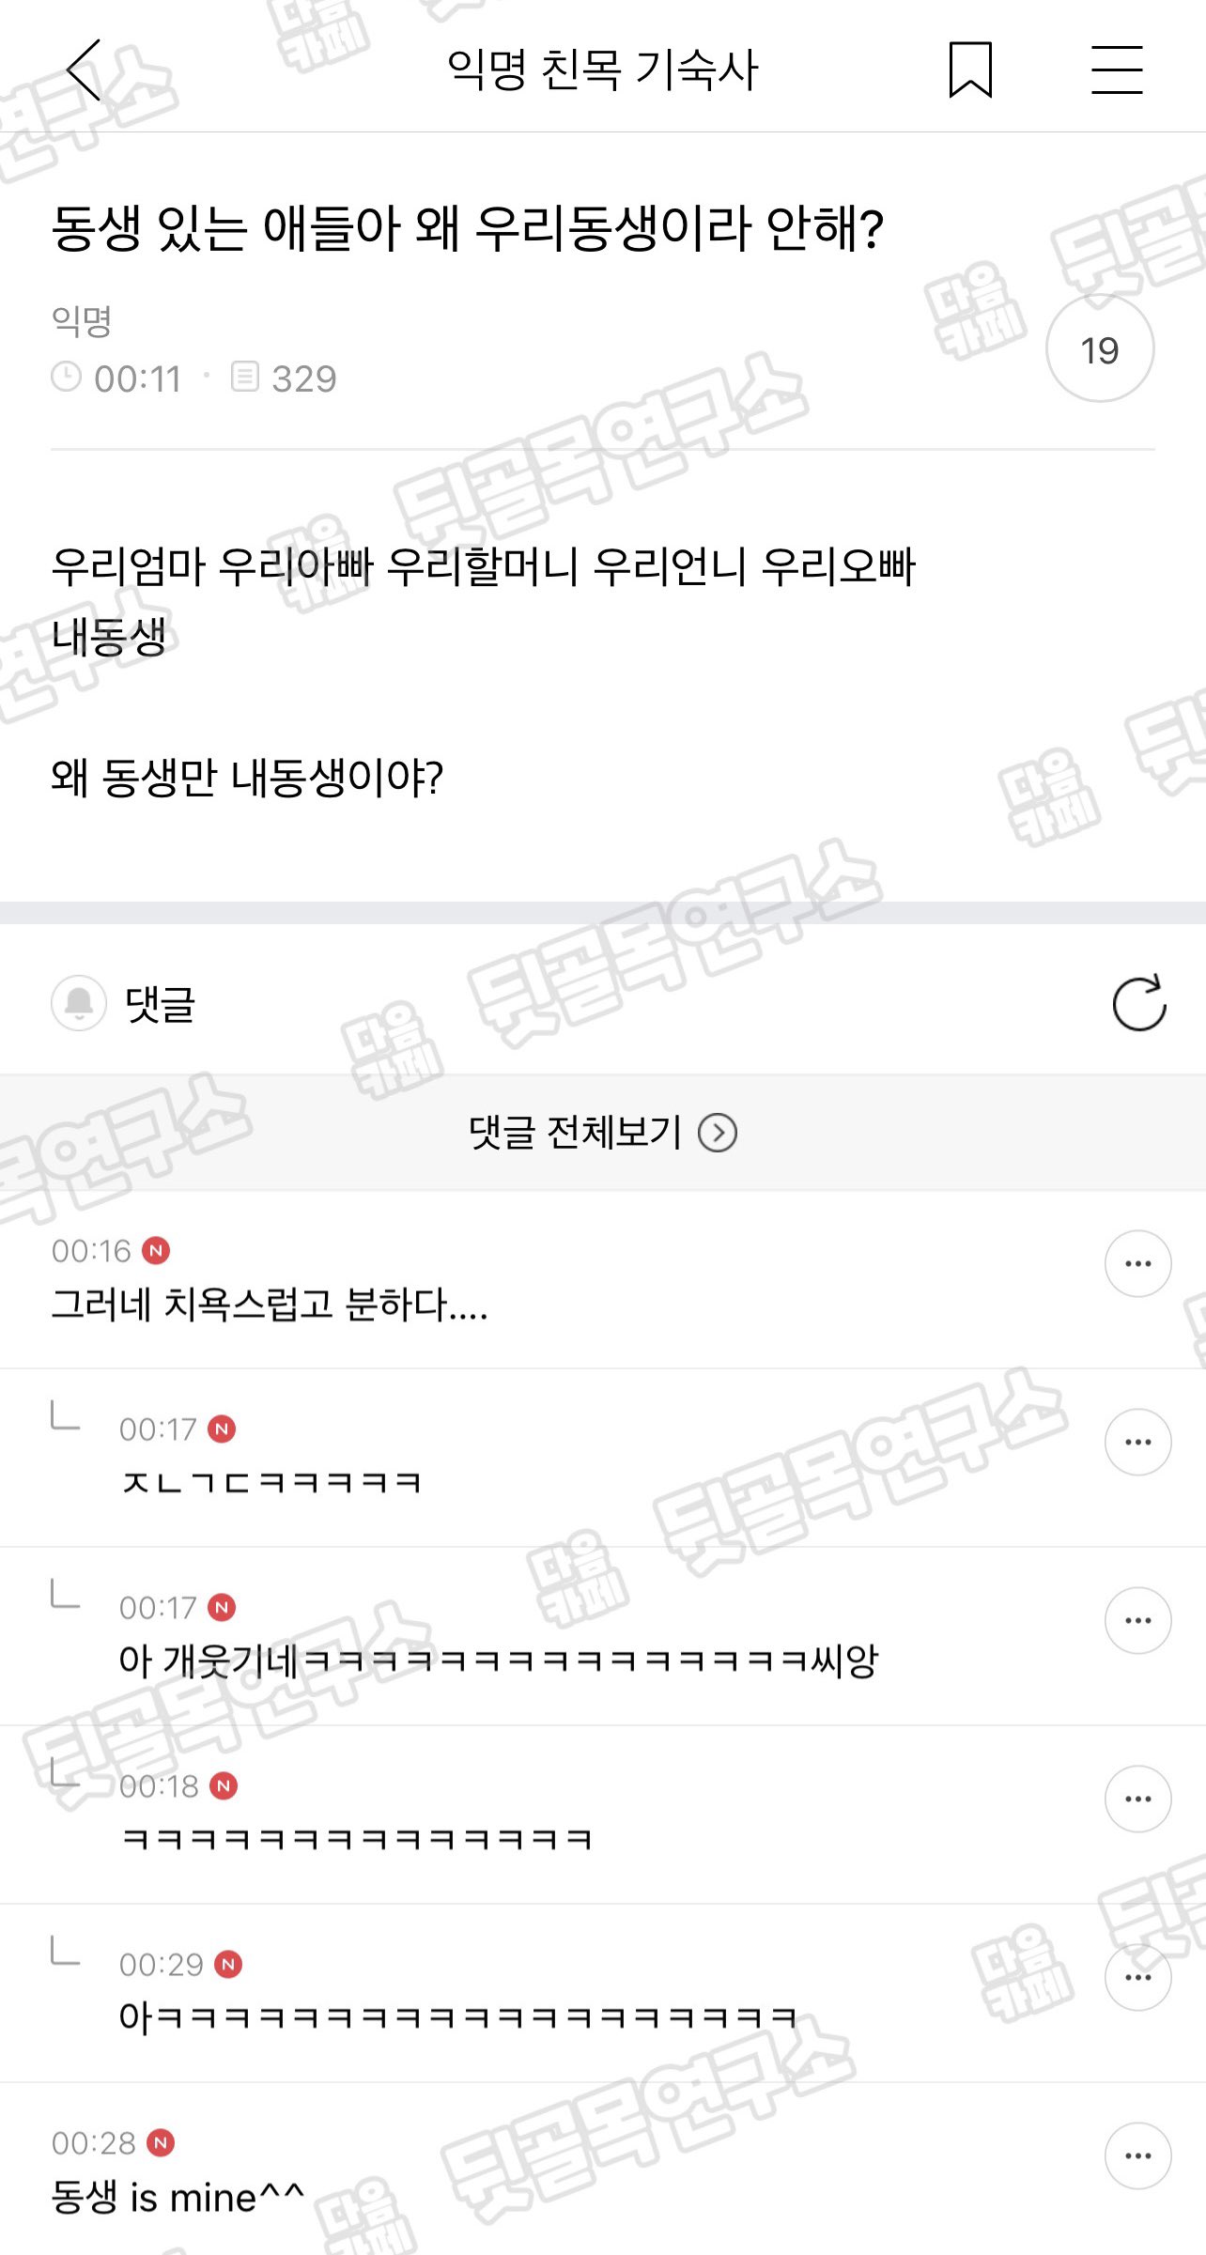This screenshot has width=1206, height=2255.
Task: Tap the 익명 친목 기숙사 board title
Action: [602, 70]
